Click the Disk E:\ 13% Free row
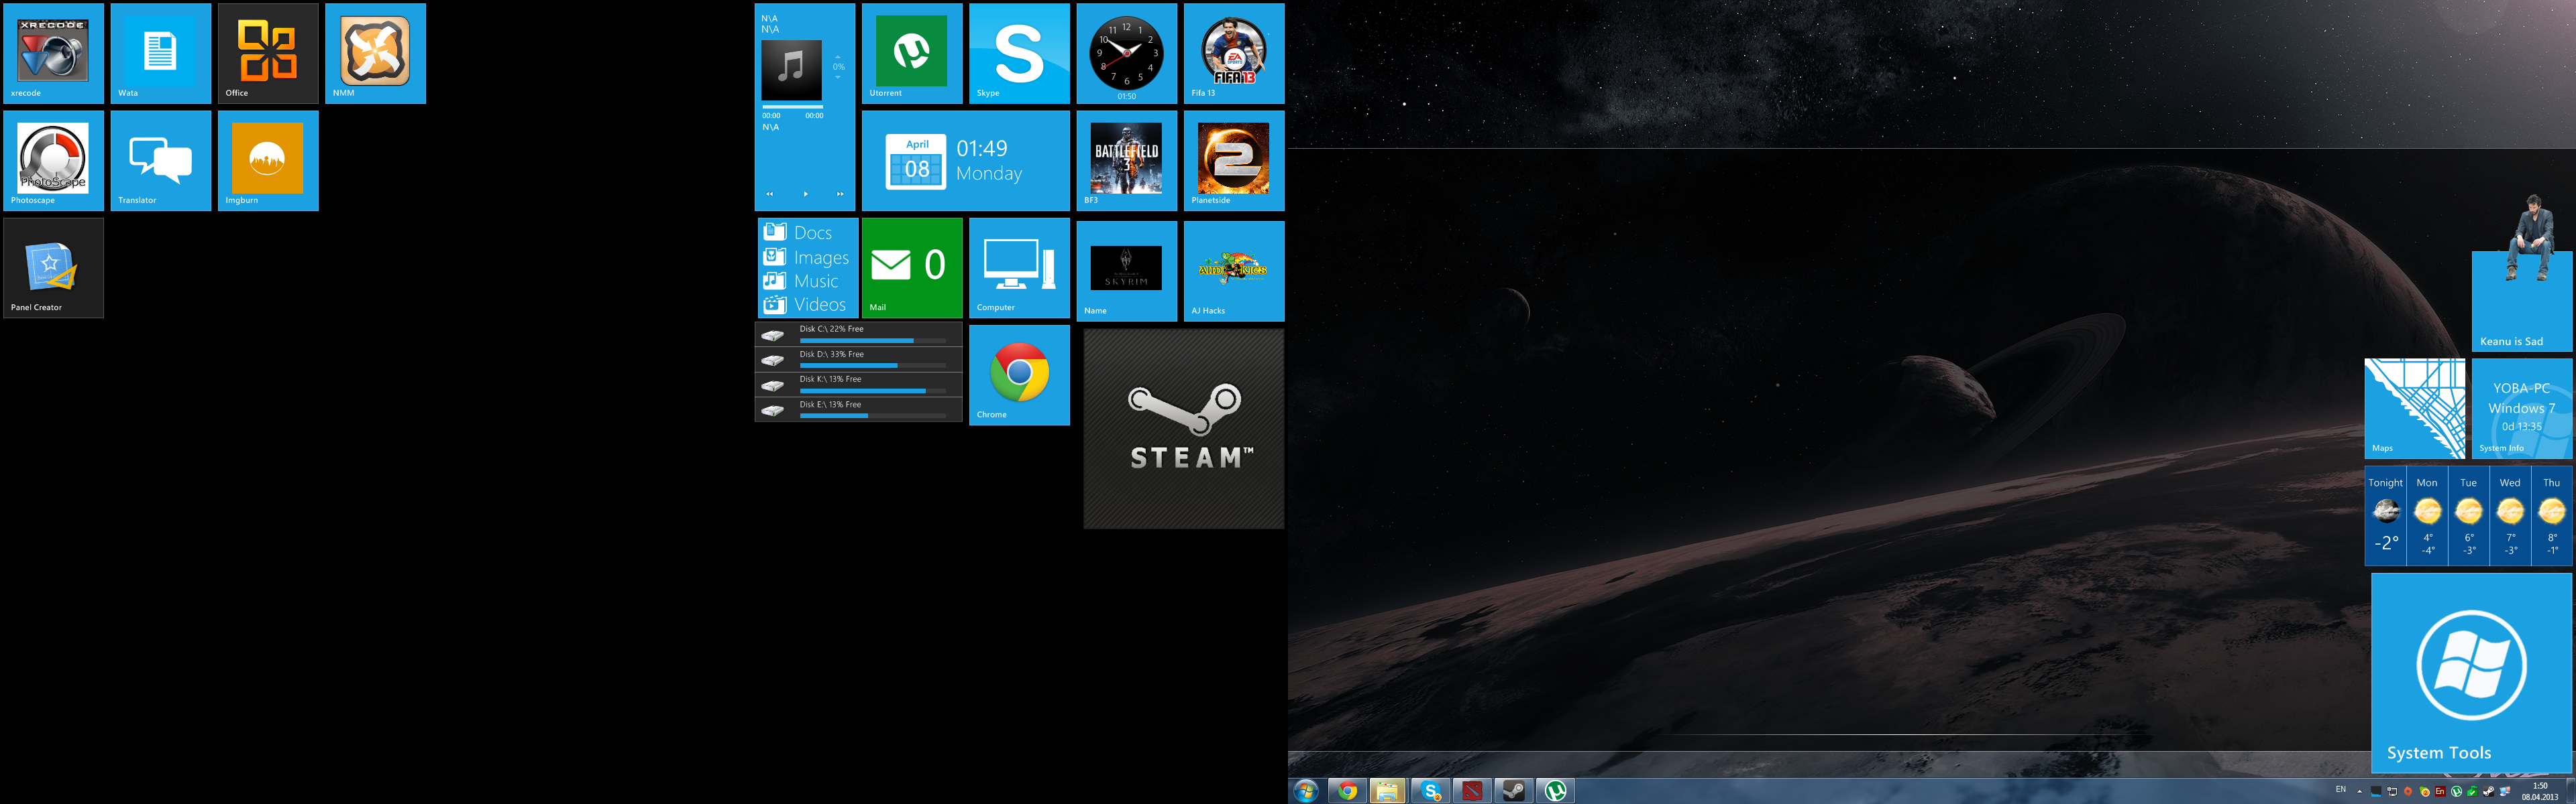This screenshot has height=804, width=2576. (858, 409)
